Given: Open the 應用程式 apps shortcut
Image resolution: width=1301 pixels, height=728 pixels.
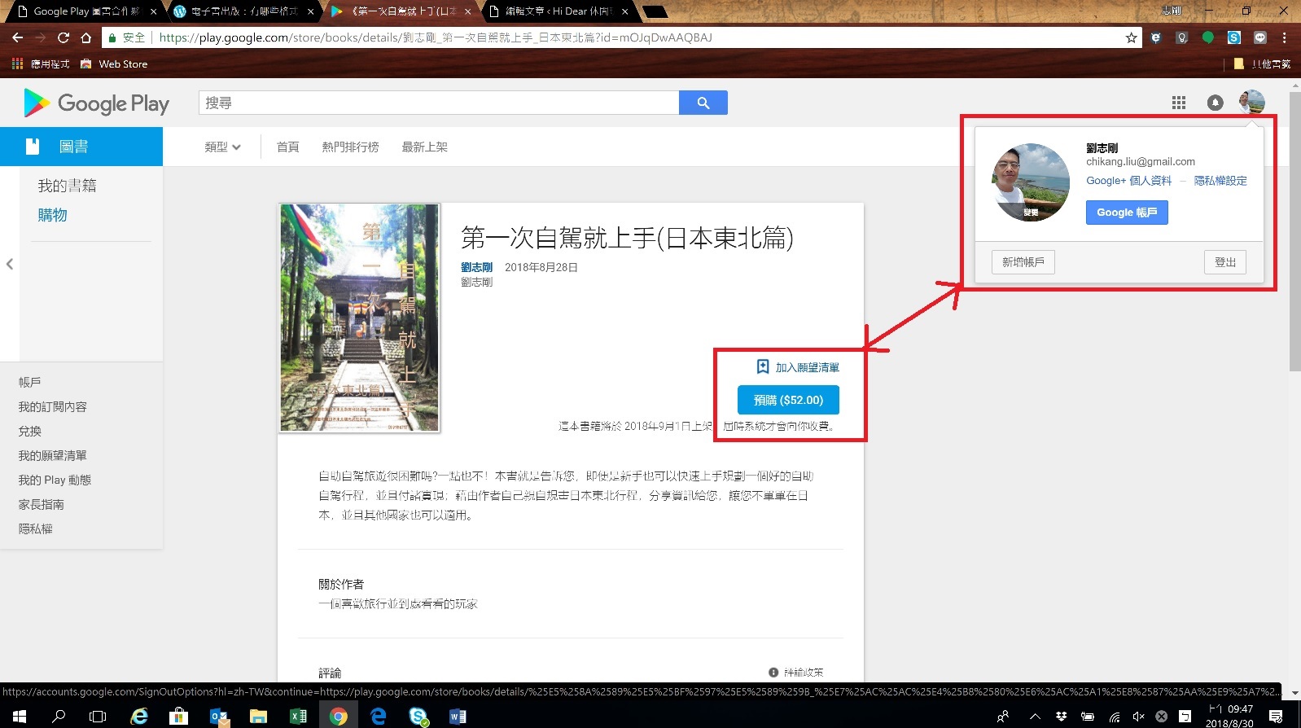Looking at the screenshot, I should 41,64.
